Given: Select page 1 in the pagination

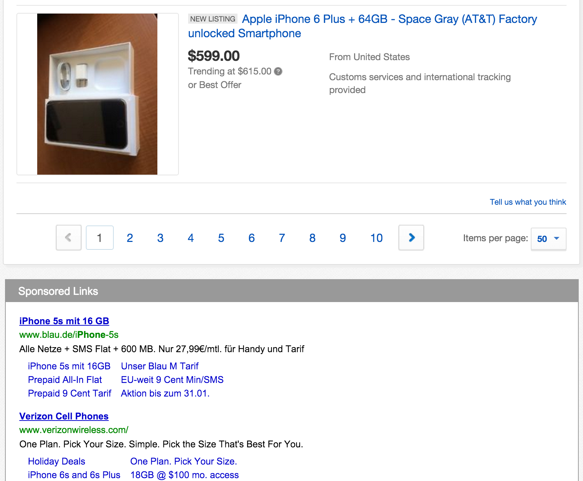Looking at the screenshot, I should point(100,238).
